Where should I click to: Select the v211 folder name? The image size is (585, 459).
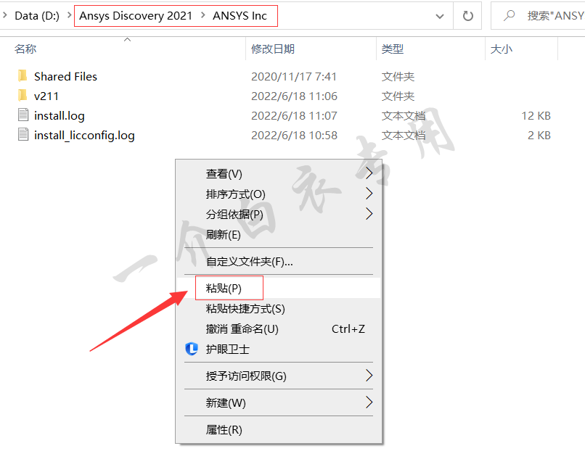point(46,96)
